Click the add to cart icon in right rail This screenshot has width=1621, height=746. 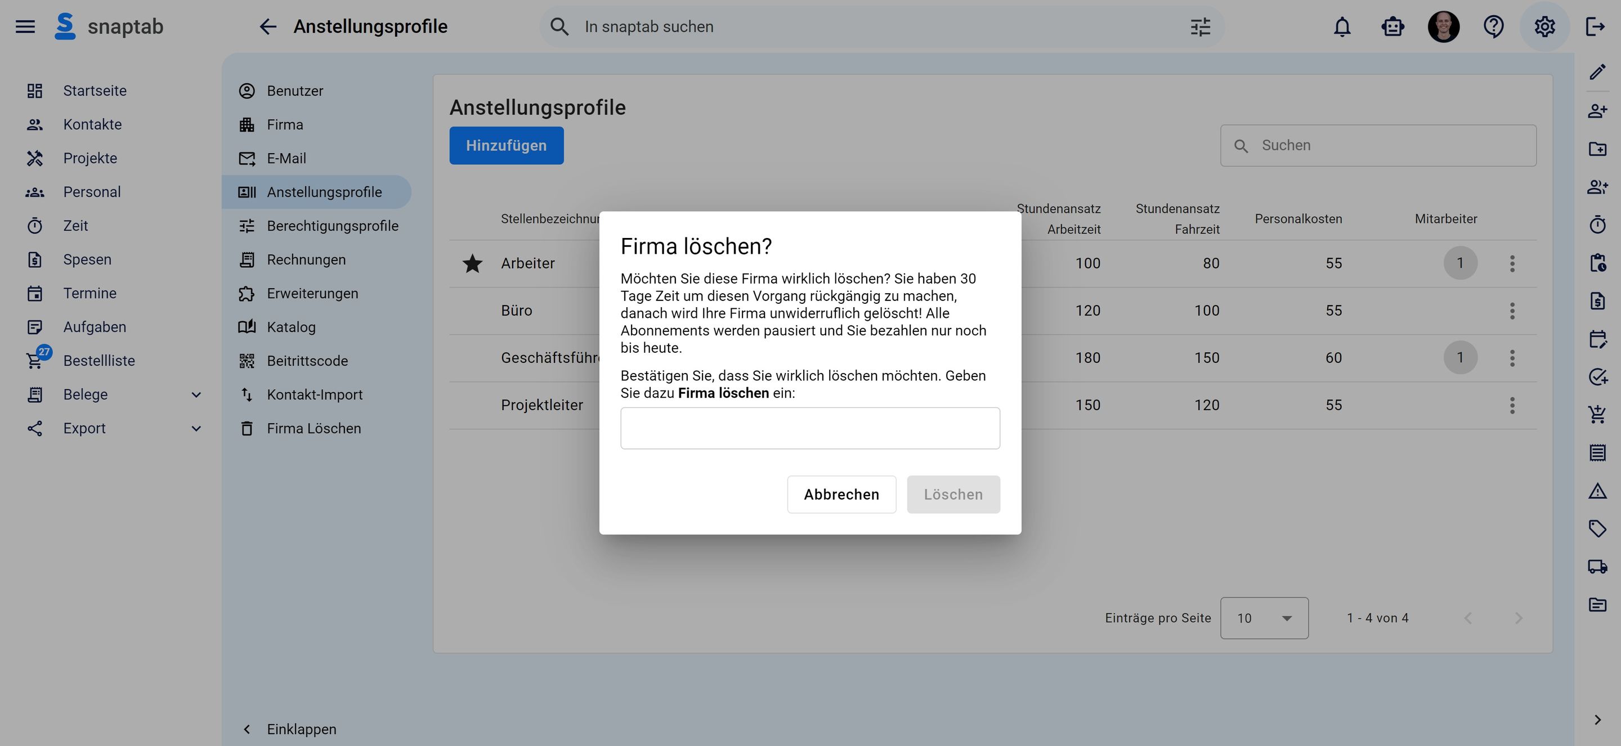(x=1597, y=414)
